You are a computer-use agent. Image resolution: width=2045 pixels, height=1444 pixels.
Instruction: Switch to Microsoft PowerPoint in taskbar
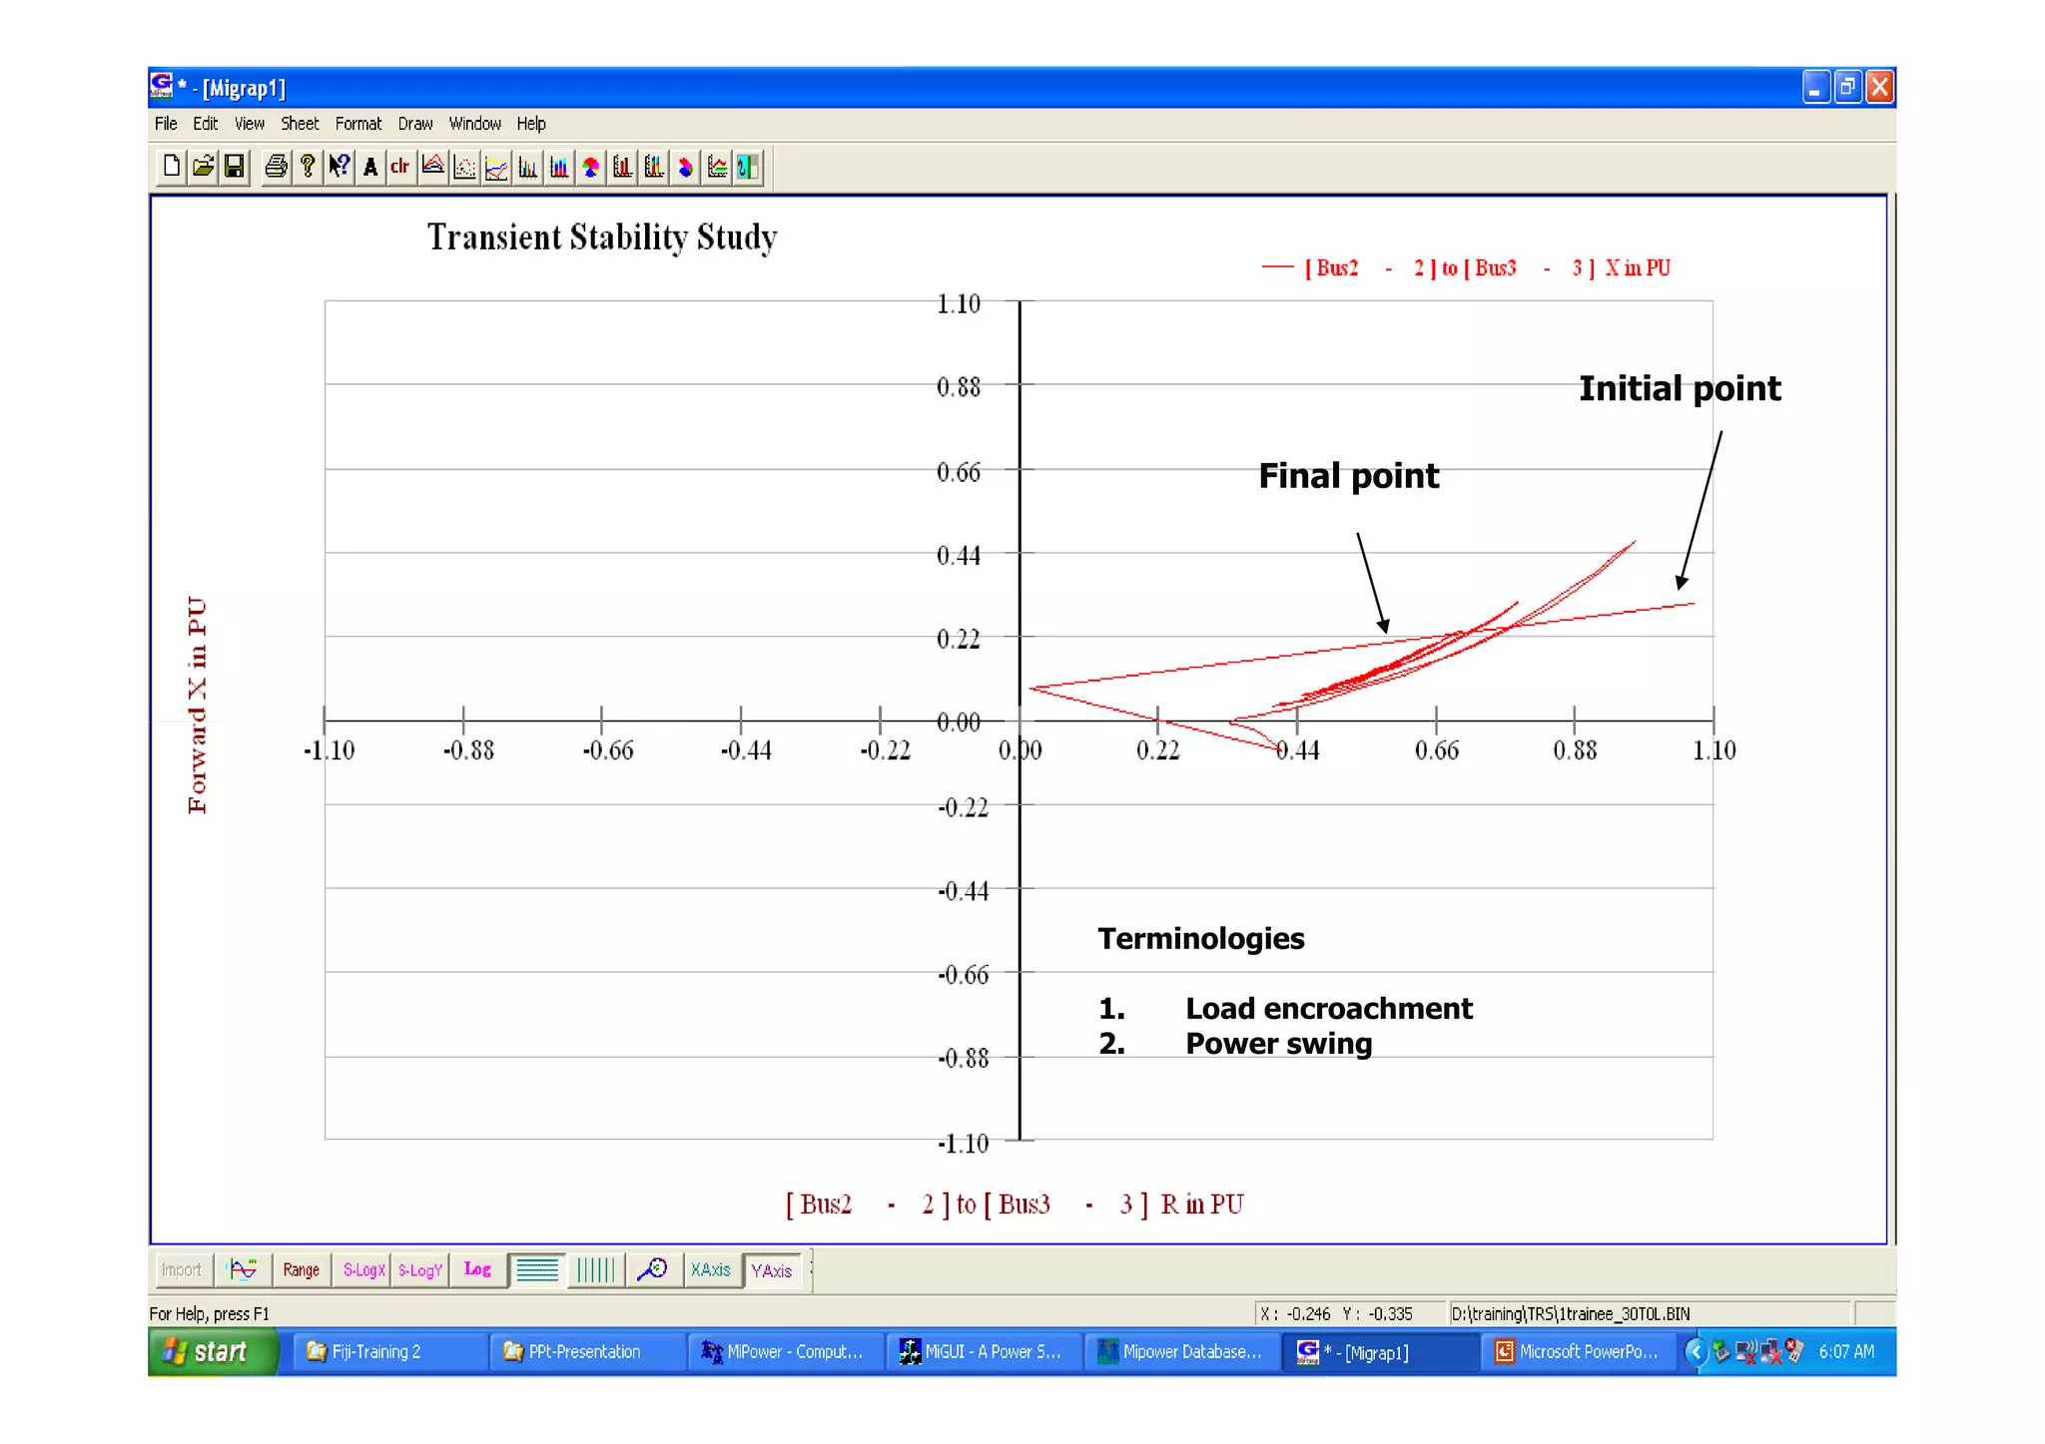coord(1578,1351)
